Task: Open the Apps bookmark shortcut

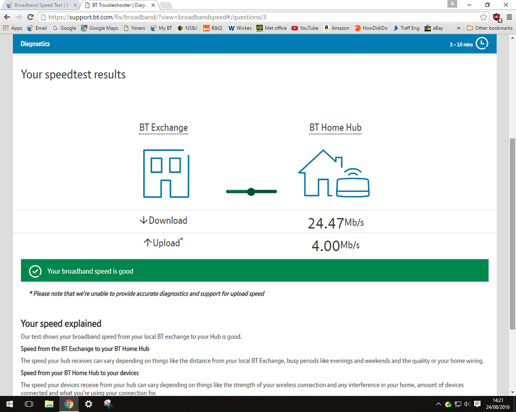Action: coord(12,28)
